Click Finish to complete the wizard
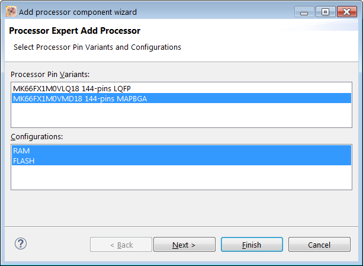Screen dimensions: 363x266 tap(252, 245)
